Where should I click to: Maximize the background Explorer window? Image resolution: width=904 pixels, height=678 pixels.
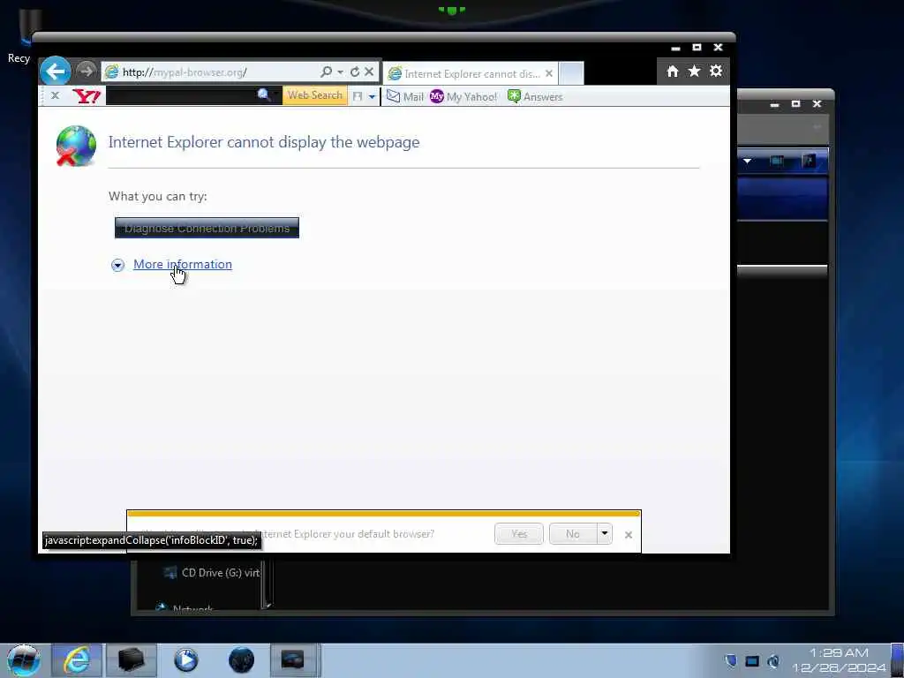click(795, 104)
